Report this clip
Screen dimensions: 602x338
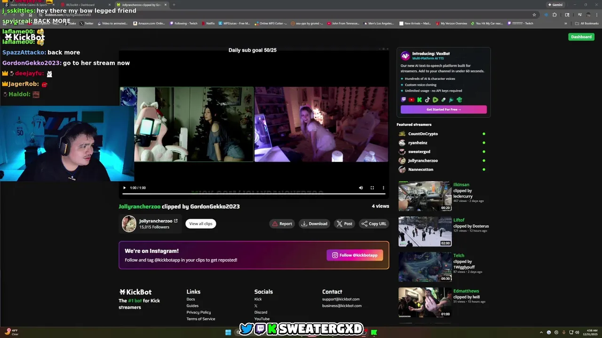(x=282, y=224)
